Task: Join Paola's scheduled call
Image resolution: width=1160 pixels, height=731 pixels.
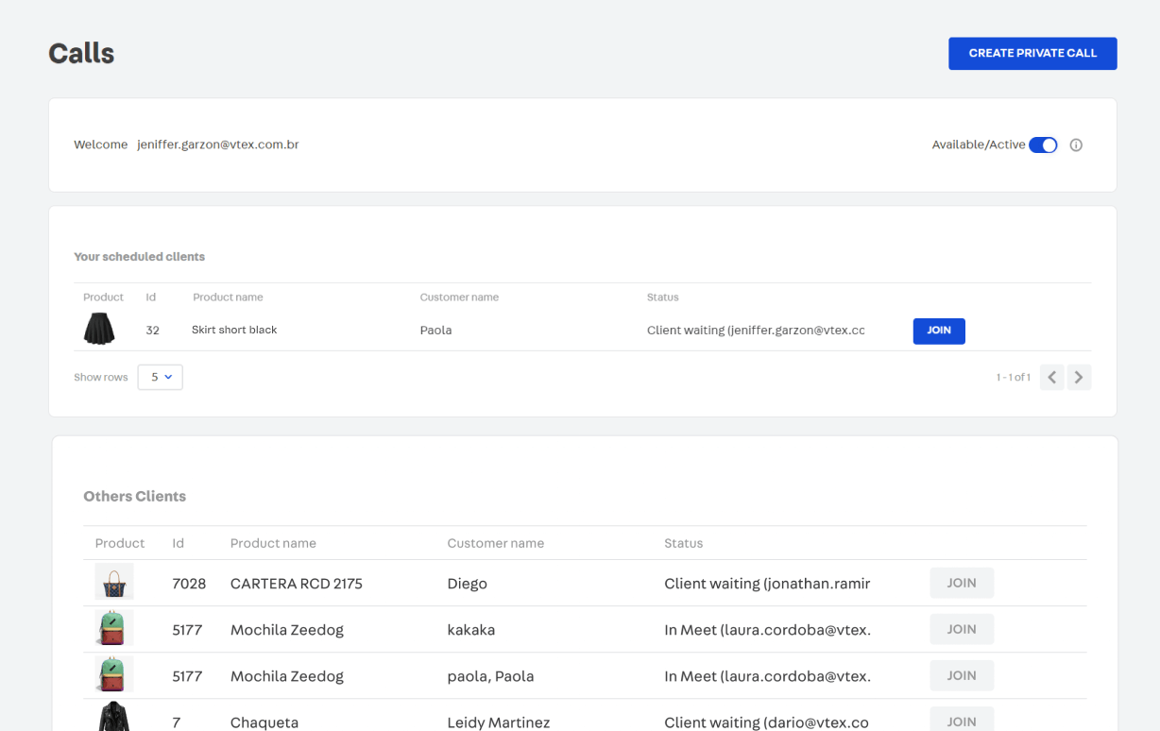Action: 938,331
